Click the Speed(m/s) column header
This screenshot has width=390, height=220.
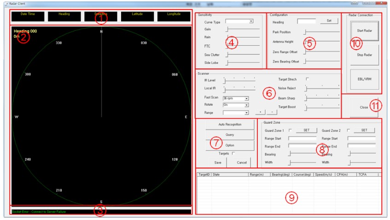[x=324, y=174]
